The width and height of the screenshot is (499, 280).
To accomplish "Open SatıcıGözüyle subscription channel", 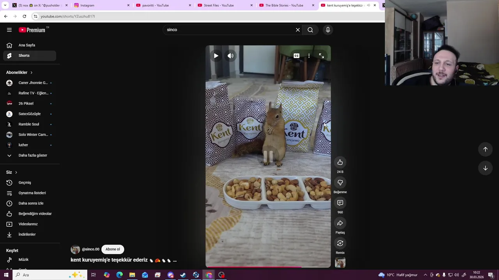I will (30, 114).
